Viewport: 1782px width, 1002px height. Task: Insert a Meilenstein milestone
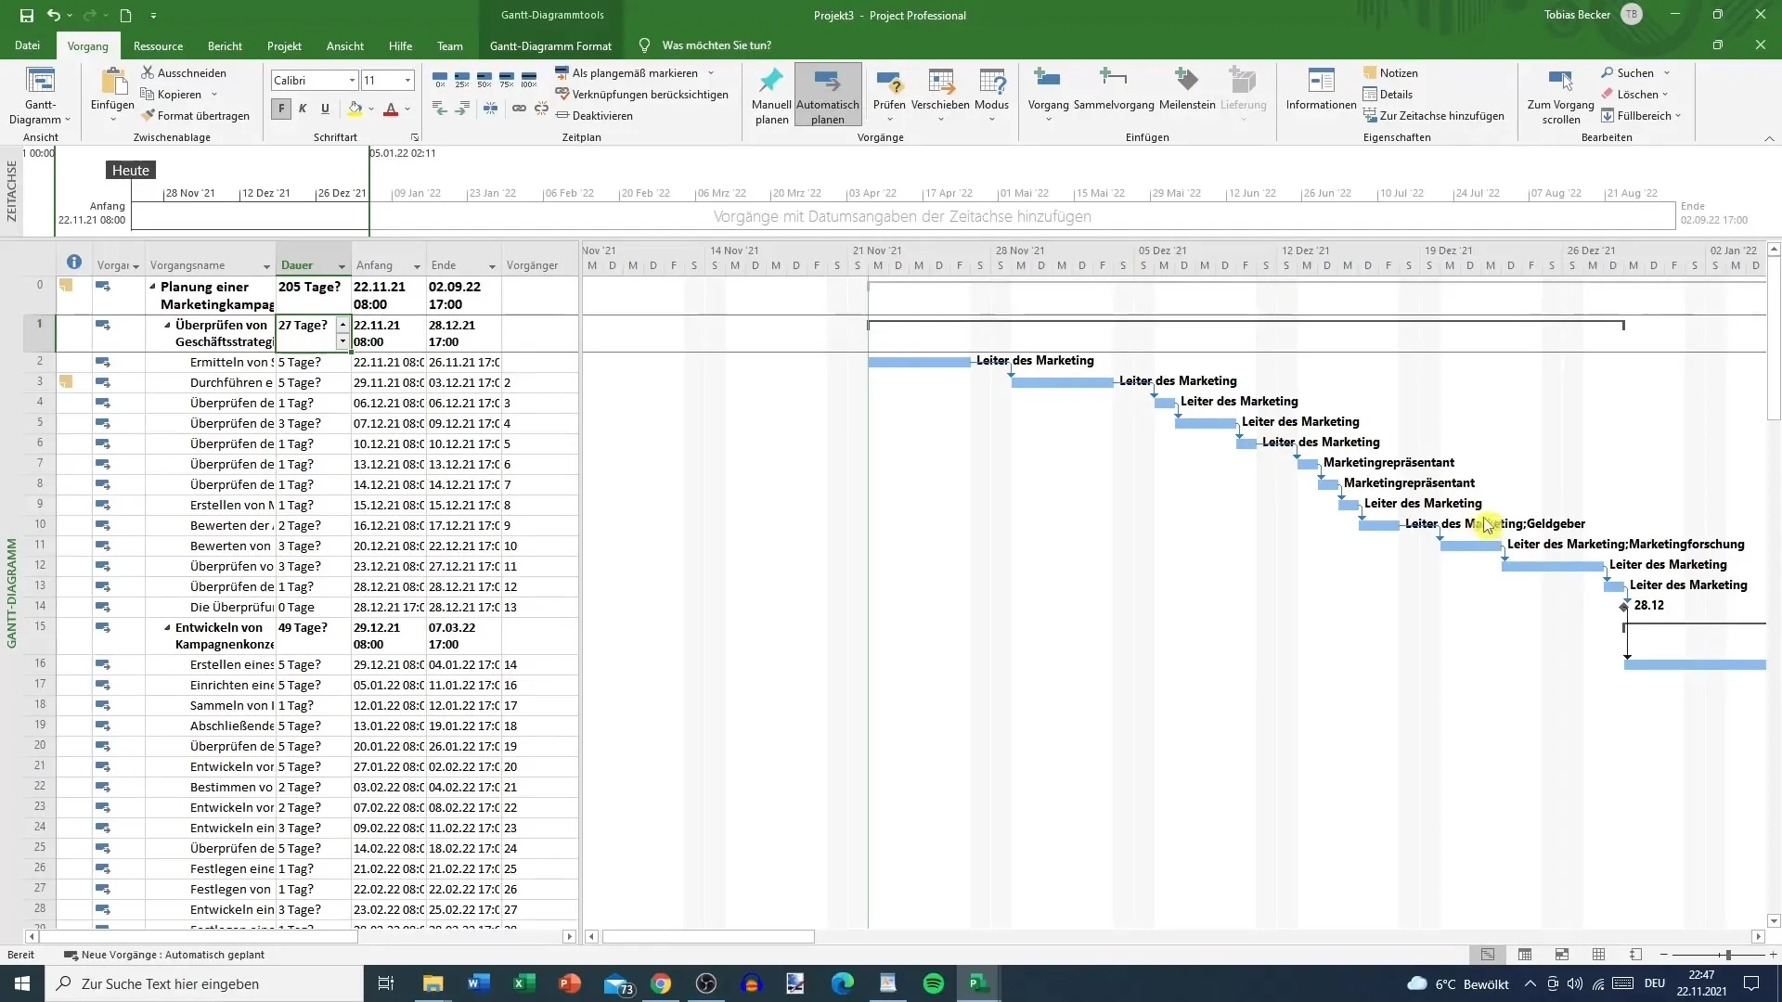click(x=1187, y=89)
